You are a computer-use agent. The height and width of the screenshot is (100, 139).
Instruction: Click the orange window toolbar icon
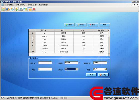tap(30, 9)
